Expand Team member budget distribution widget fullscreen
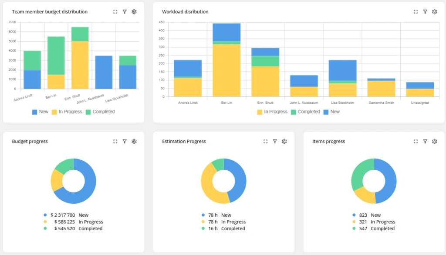The height and width of the screenshot is (255, 446). pos(115,12)
